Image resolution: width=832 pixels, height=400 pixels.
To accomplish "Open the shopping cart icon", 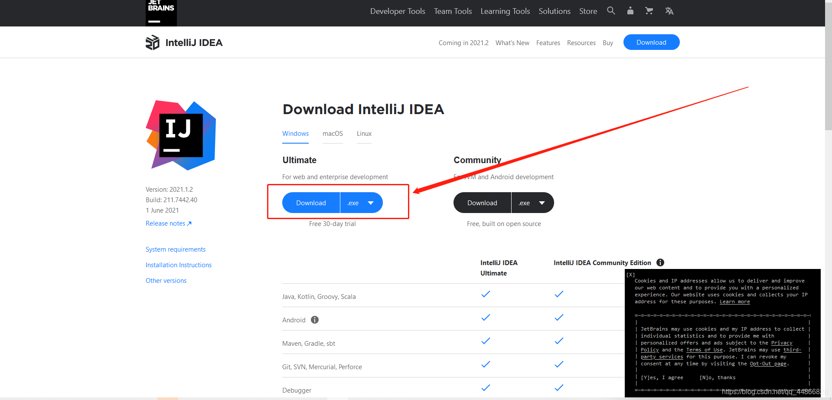I will tap(649, 11).
